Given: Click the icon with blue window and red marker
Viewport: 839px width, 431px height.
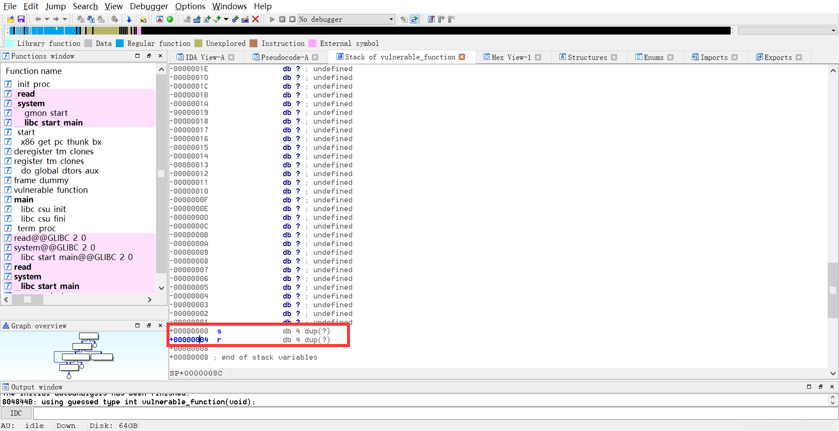Looking at the screenshot, I should pyautogui.click(x=431, y=19).
